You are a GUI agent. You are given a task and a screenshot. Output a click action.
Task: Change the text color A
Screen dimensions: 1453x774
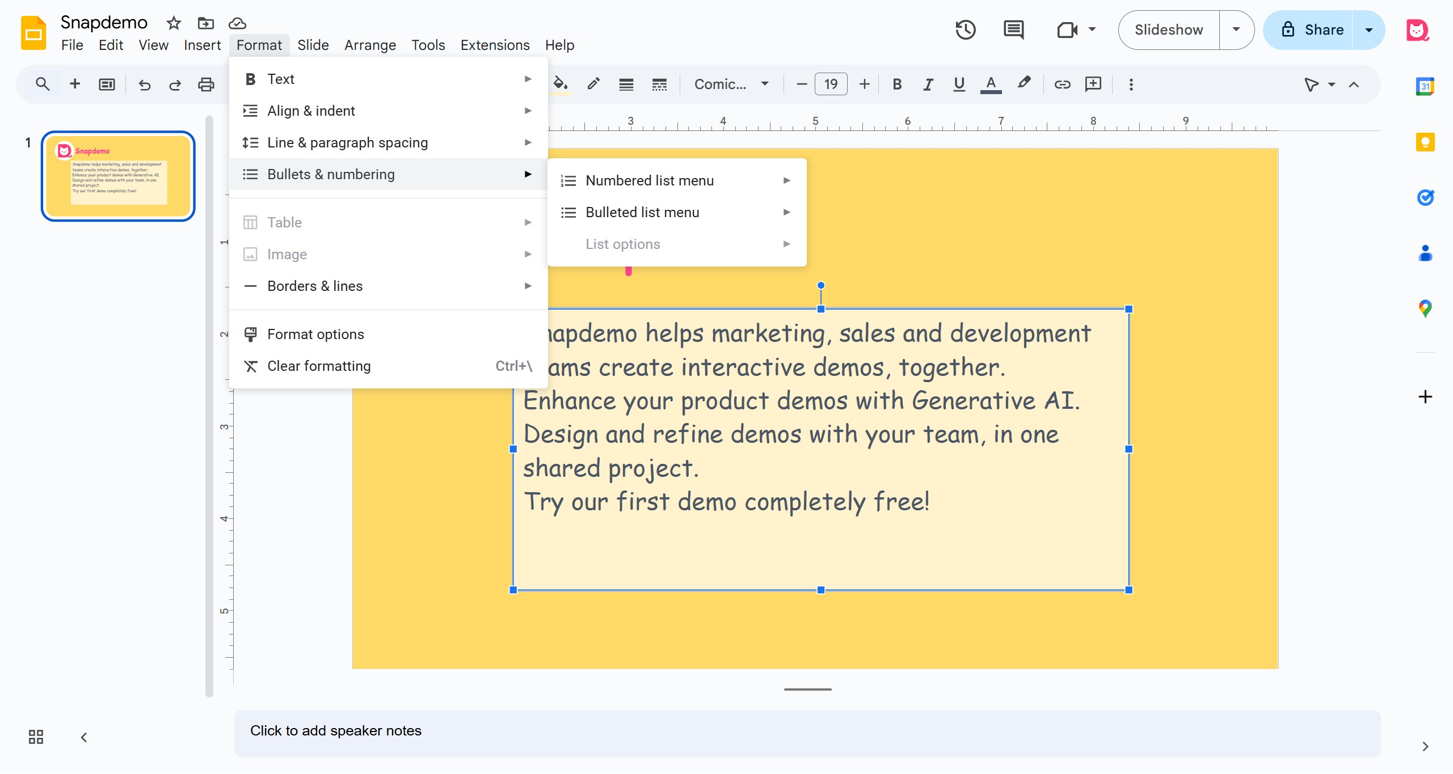coord(991,84)
